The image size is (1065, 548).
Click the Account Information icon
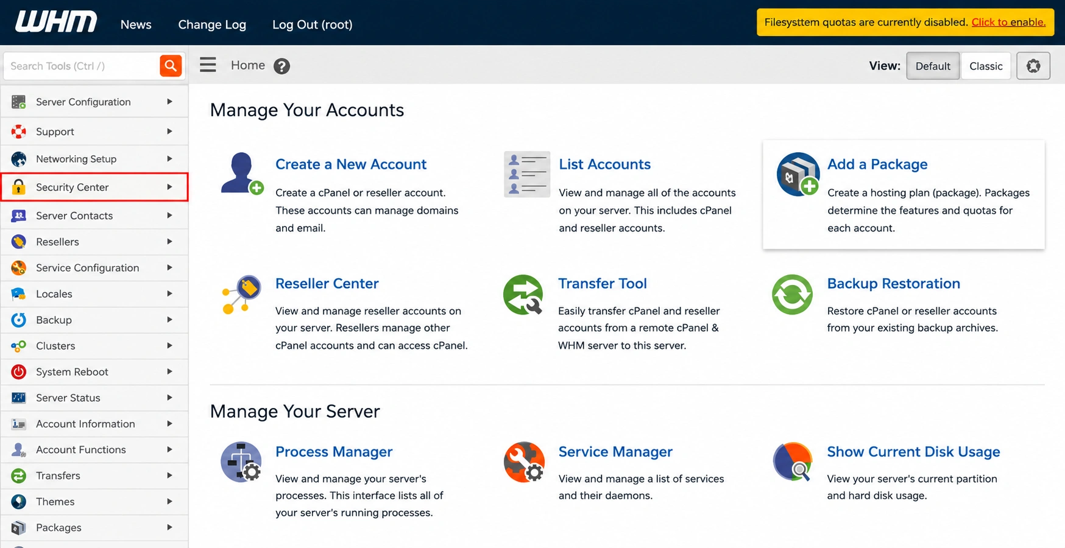[x=19, y=424]
